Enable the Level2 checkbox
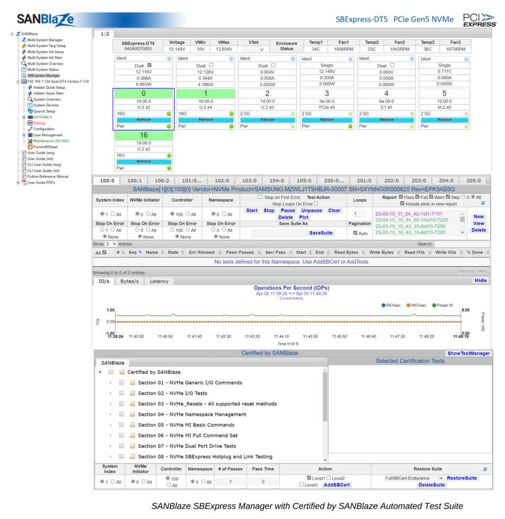 point(329,478)
